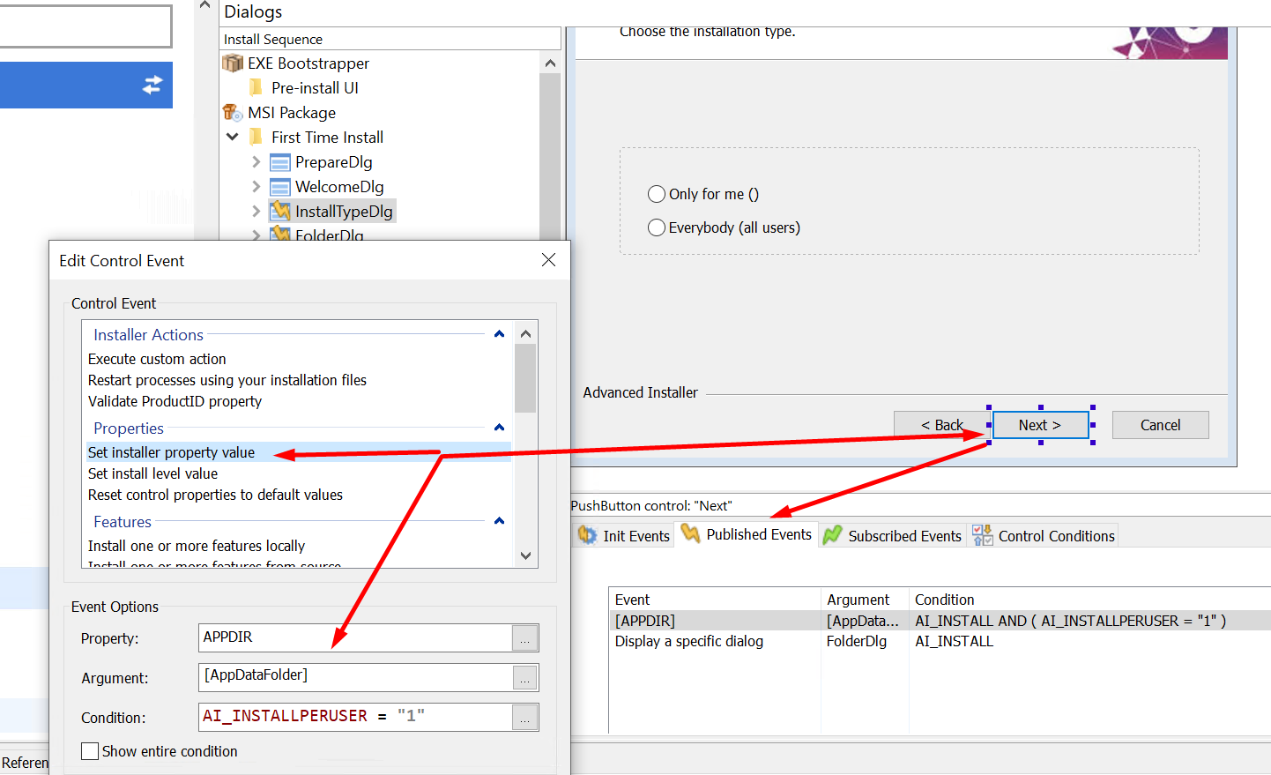Click the swap arrows icon on blue bar
The image size is (1271, 775).
(x=152, y=85)
